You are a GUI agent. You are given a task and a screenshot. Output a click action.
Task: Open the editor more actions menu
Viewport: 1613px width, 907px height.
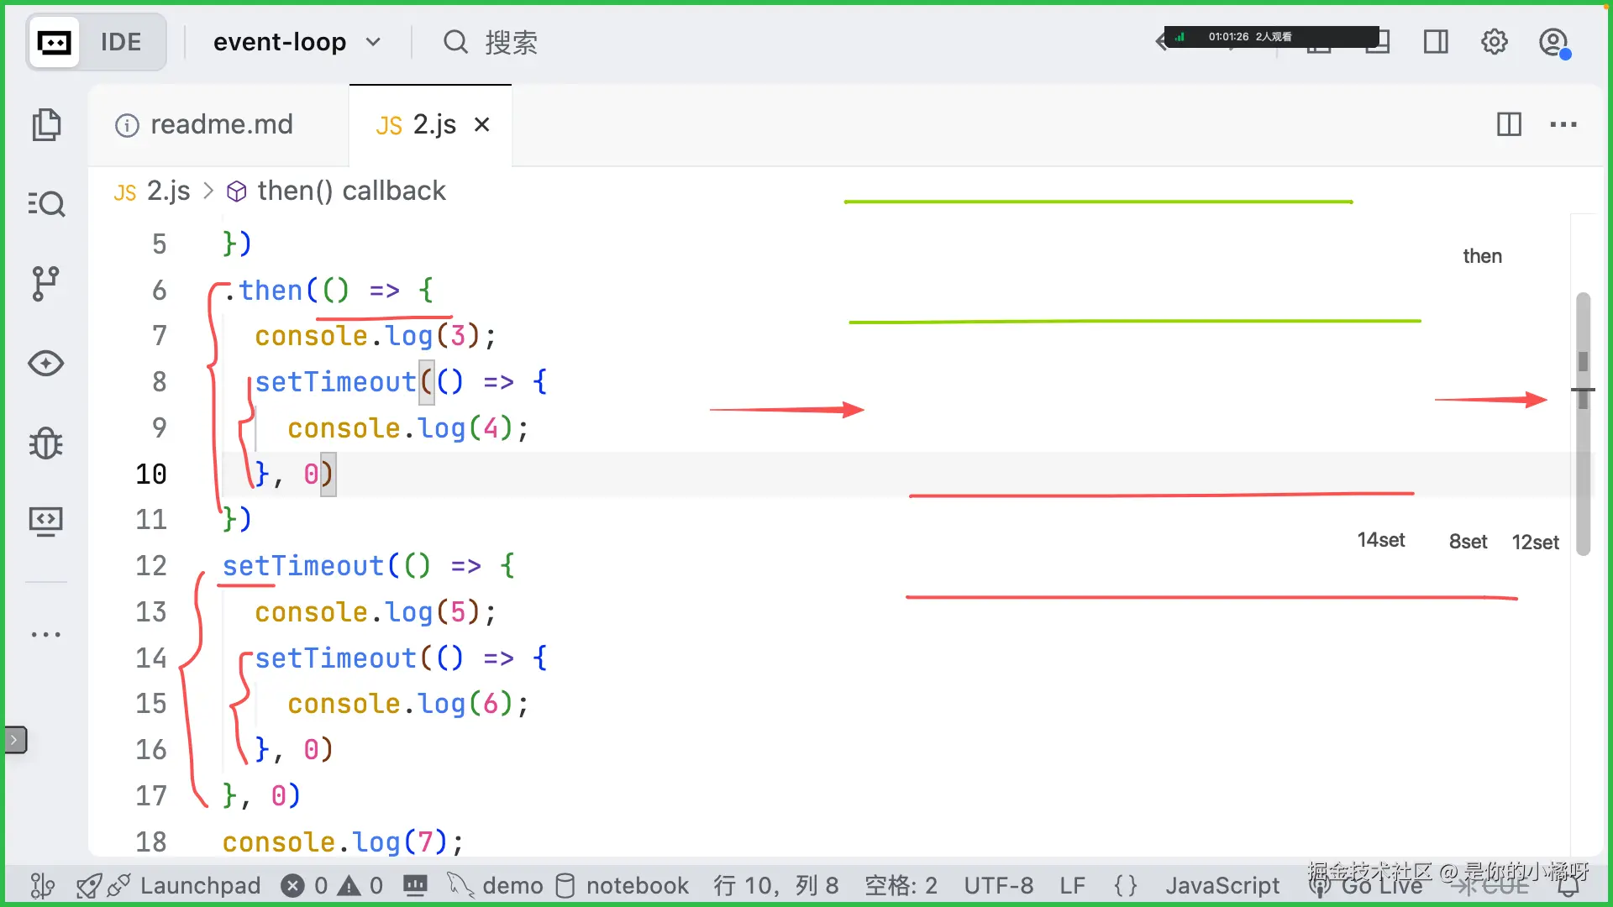1563,124
